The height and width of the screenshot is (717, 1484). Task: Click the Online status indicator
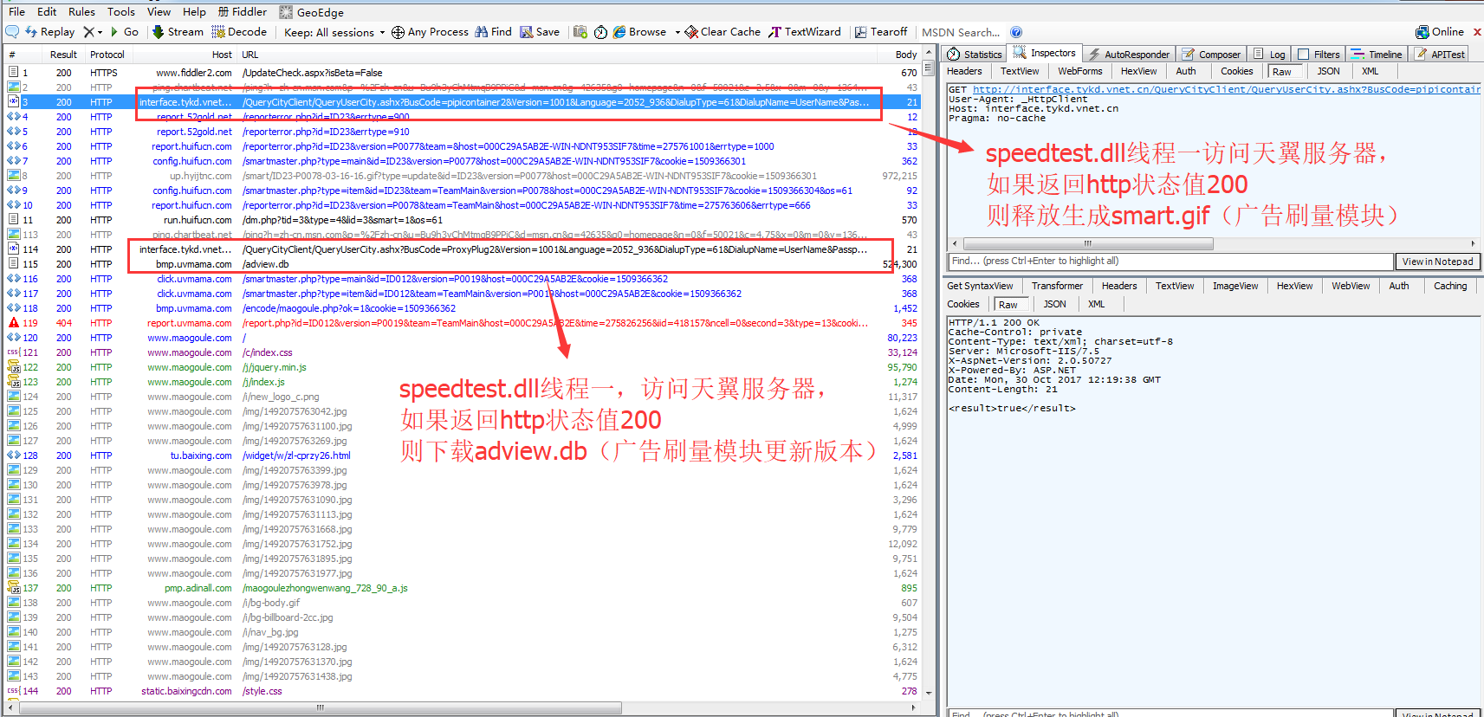tap(1440, 32)
